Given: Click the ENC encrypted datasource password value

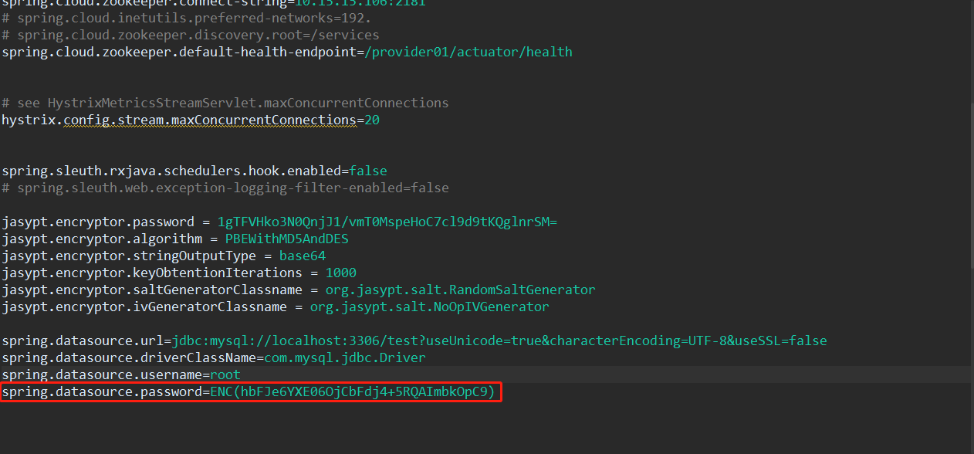Looking at the screenshot, I should click(x=352, y=392).
